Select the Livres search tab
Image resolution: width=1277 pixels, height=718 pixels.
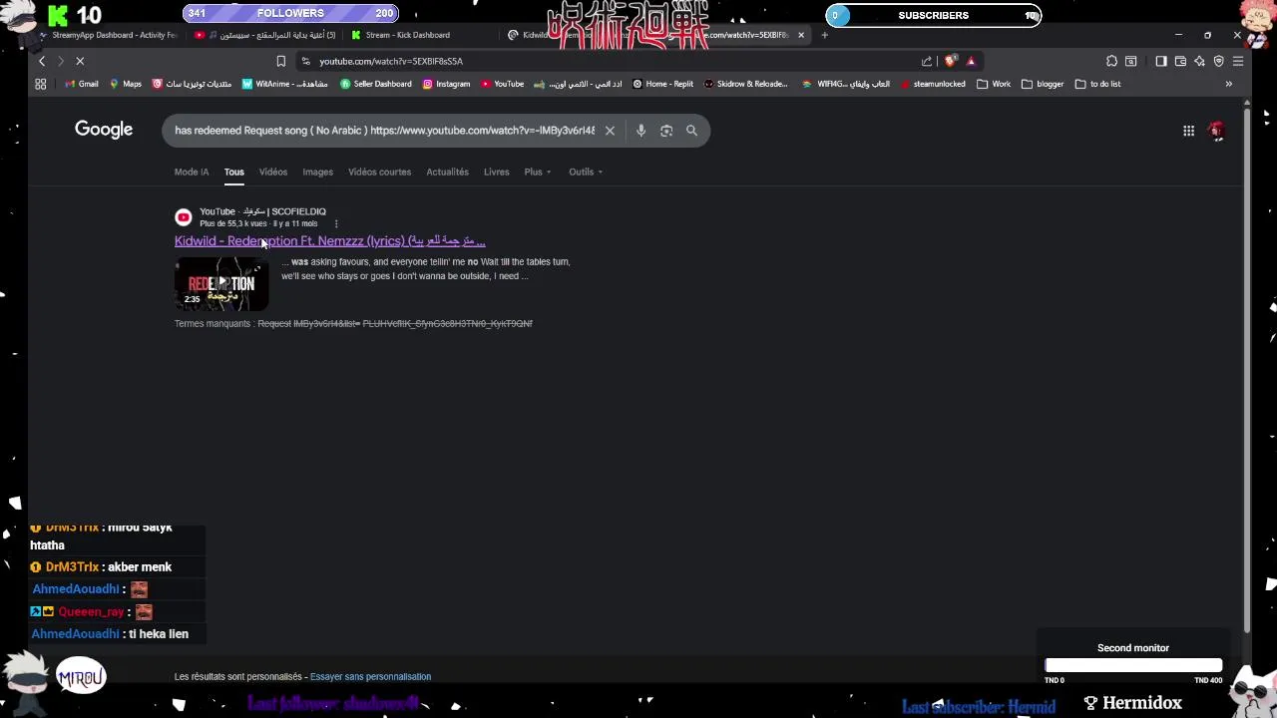tap(496, 172)
